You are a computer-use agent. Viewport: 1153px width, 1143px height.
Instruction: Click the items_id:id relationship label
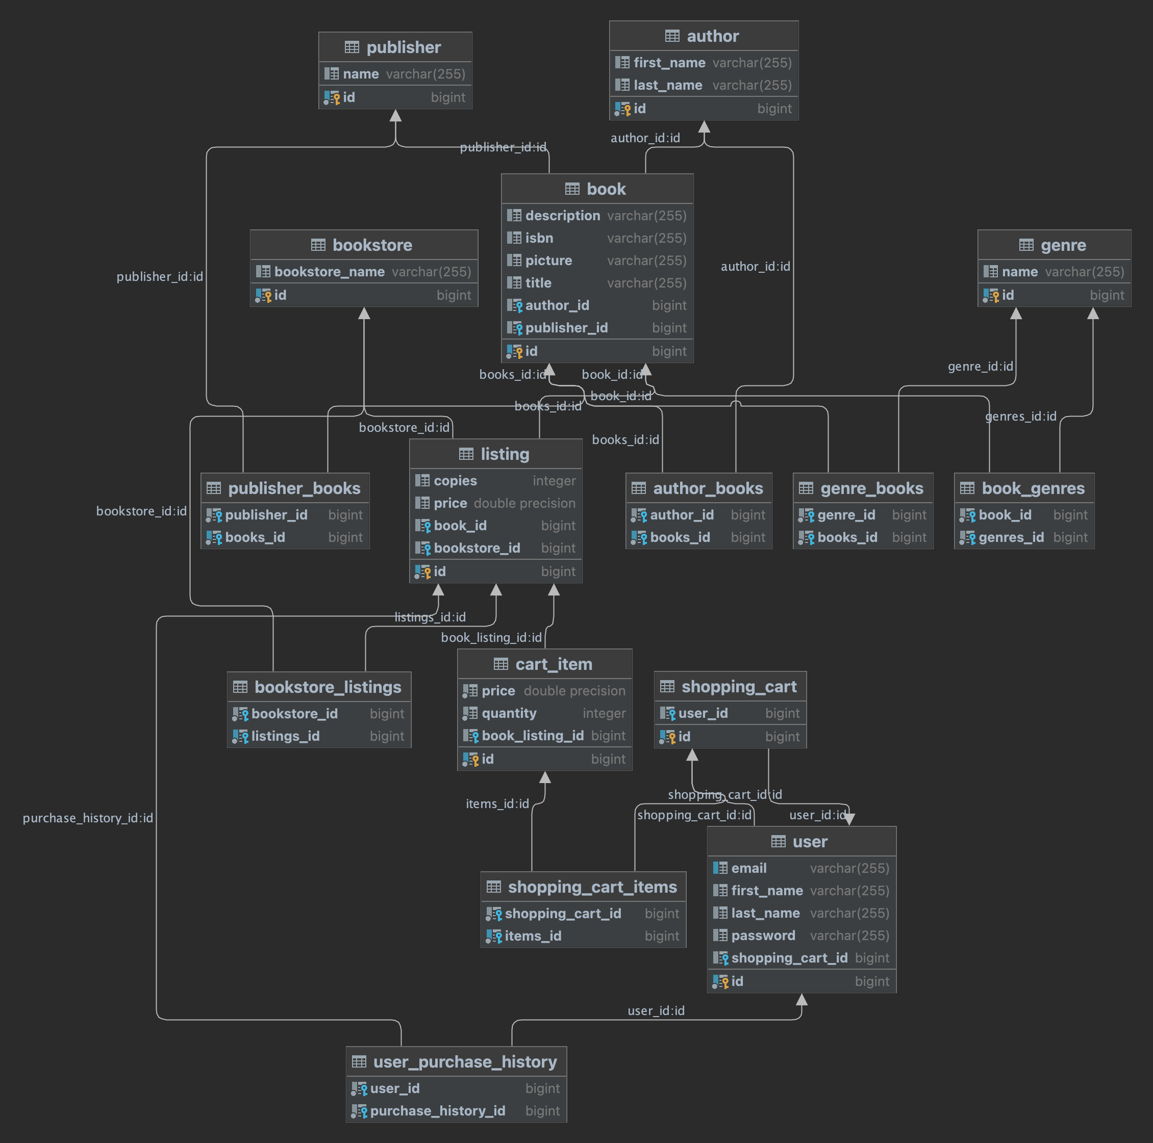(497, 804)
